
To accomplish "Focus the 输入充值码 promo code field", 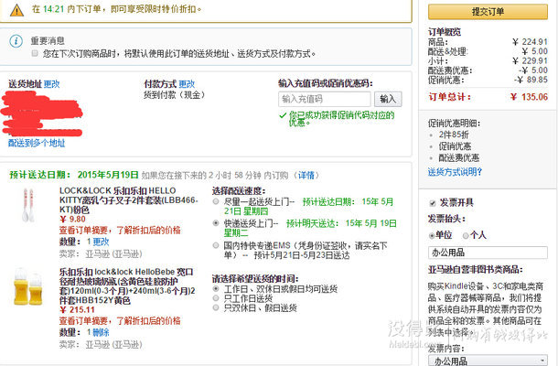I will (325, 99).
